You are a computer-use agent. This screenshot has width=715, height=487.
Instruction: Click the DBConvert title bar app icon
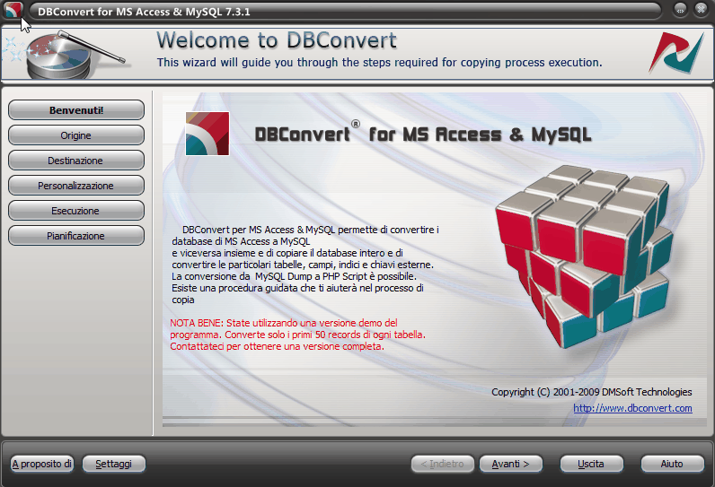click(13, 11)
